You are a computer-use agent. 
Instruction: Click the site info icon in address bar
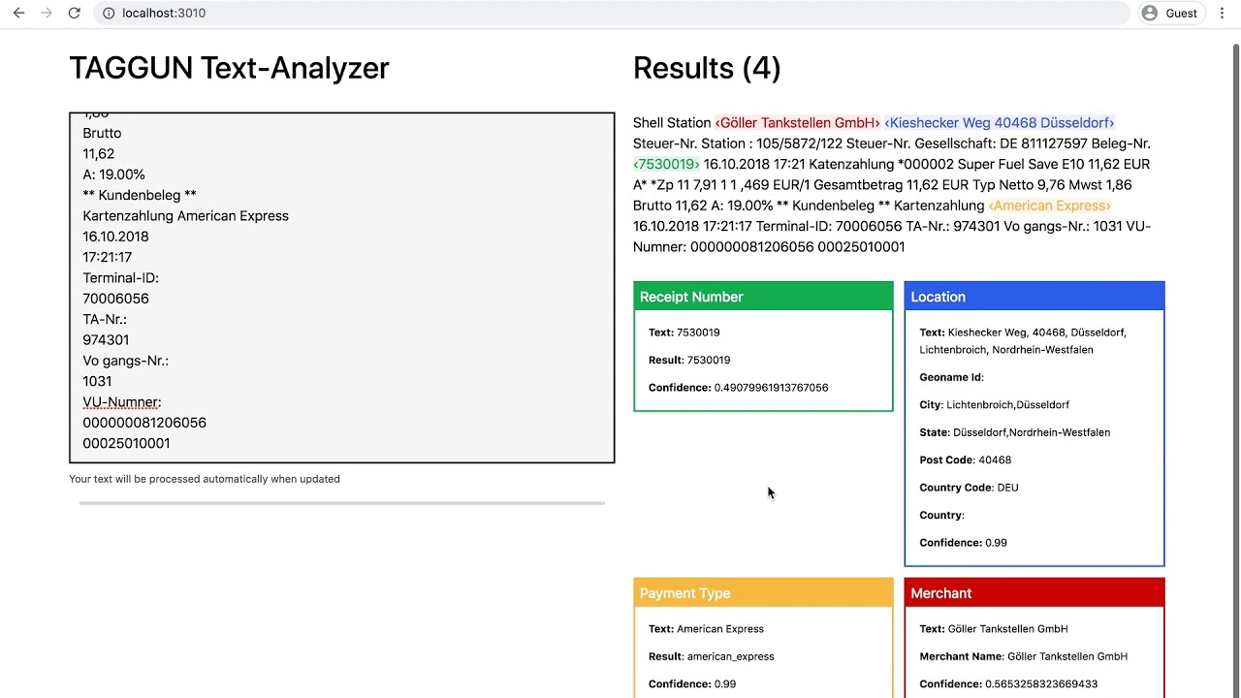coord(109,13)
